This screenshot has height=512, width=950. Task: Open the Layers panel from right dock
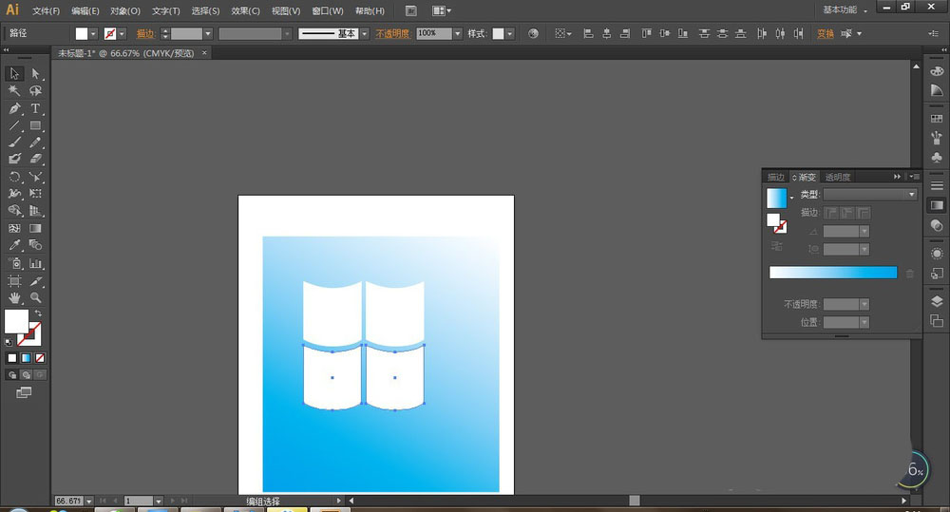click(x=937, y=301)
